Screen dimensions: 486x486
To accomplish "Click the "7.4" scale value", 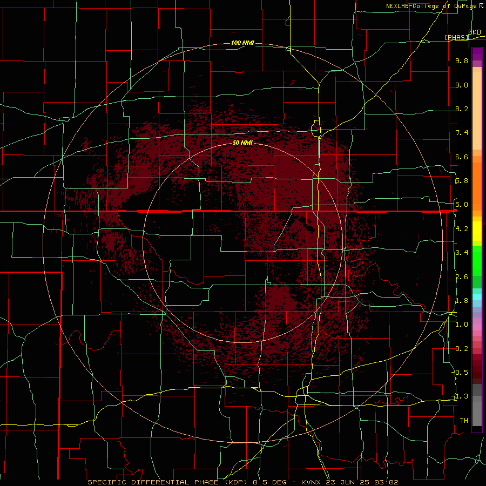I will [x=462, y=133].
